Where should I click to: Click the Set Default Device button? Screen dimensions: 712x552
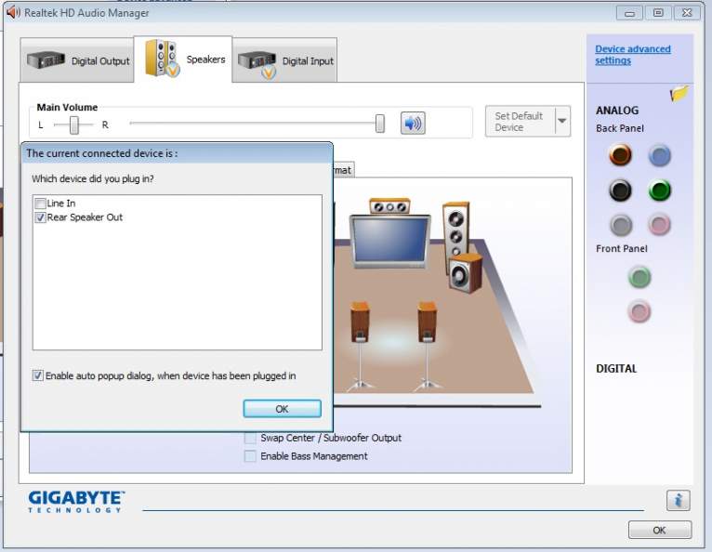(520, 121)
